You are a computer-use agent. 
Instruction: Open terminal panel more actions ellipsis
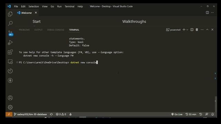point(202,30)
